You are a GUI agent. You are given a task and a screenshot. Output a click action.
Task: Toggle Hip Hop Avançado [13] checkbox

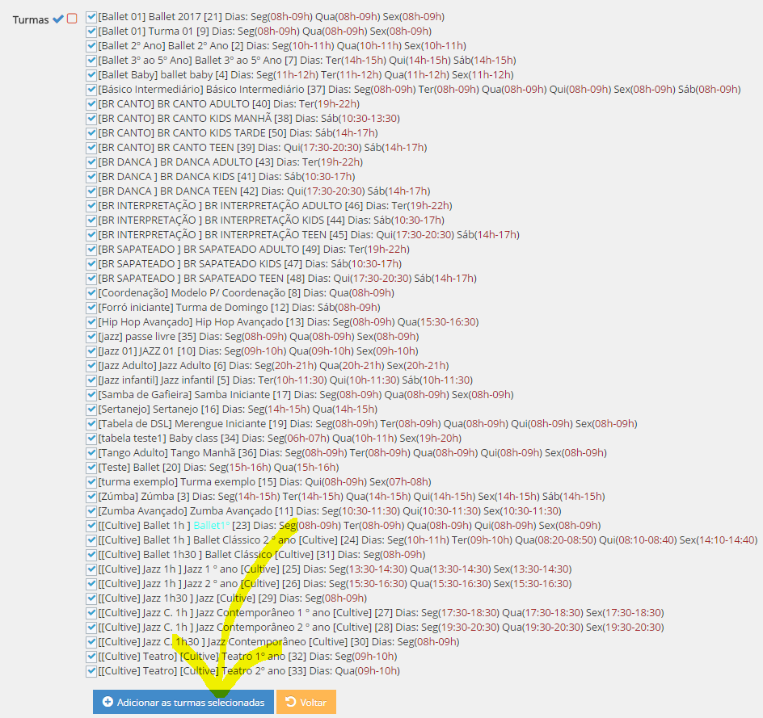pyautogui.click(x=91, y=322)
